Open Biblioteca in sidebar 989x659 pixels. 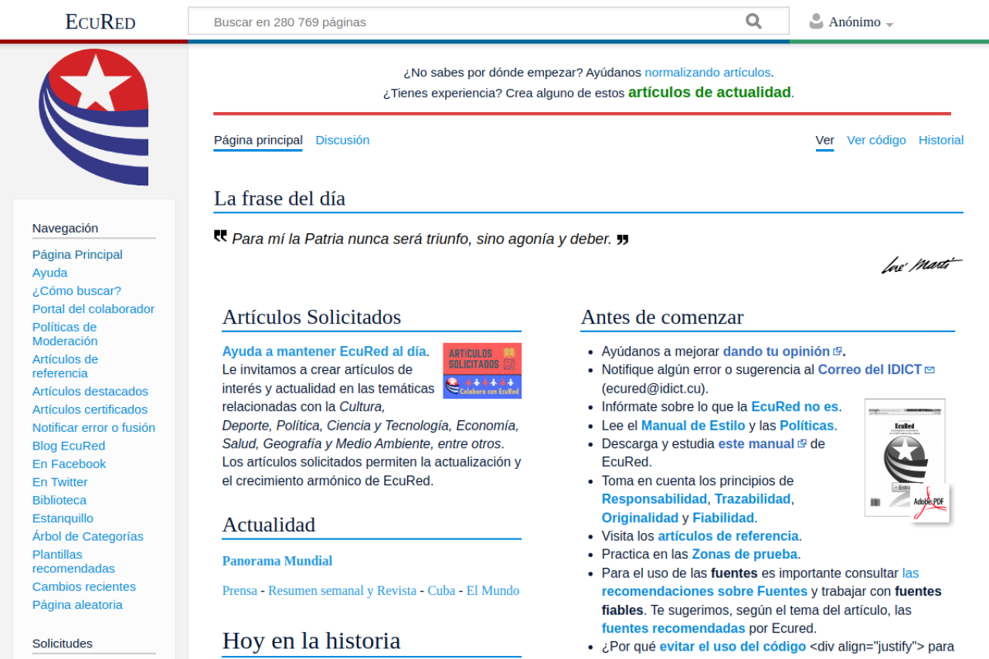59,501
